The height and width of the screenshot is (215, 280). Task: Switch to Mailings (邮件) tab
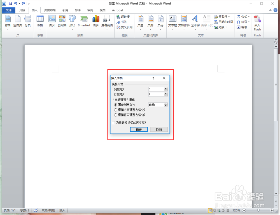point(78,10)
